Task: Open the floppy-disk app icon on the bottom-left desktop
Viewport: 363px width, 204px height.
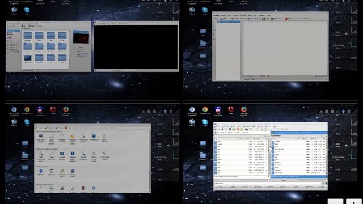Action: pos(40,109)
